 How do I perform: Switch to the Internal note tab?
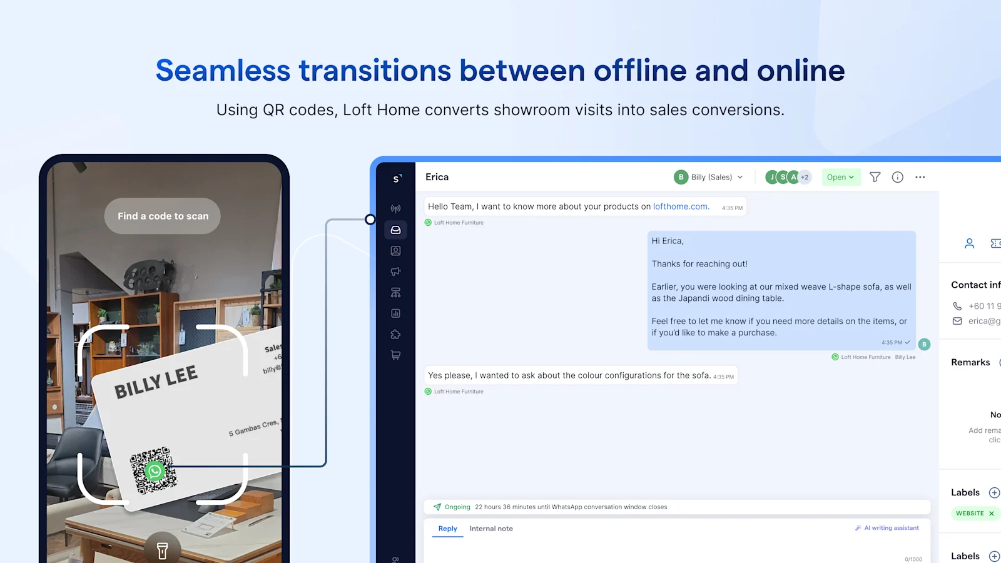coord(491,529)
